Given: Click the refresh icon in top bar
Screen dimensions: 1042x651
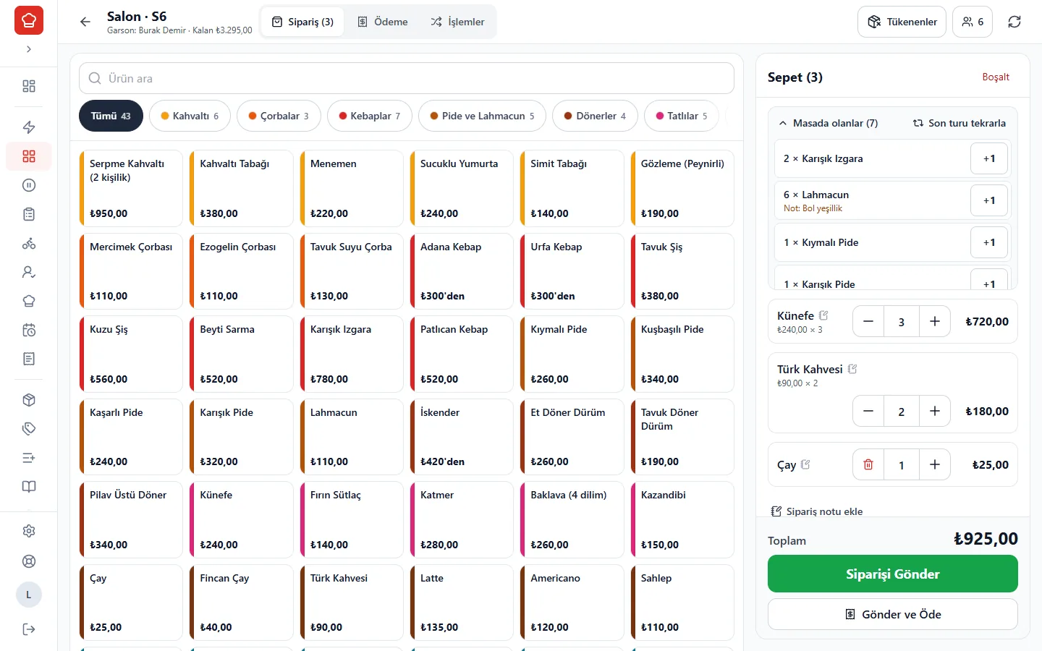Looking at the screenshot, I should [x=1015, y=22].
